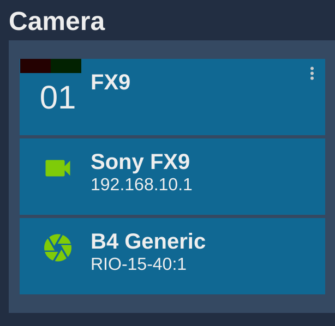Select the B4 Generic row background
The height and width of the screenshot is (326, 335).
point(172,256)
